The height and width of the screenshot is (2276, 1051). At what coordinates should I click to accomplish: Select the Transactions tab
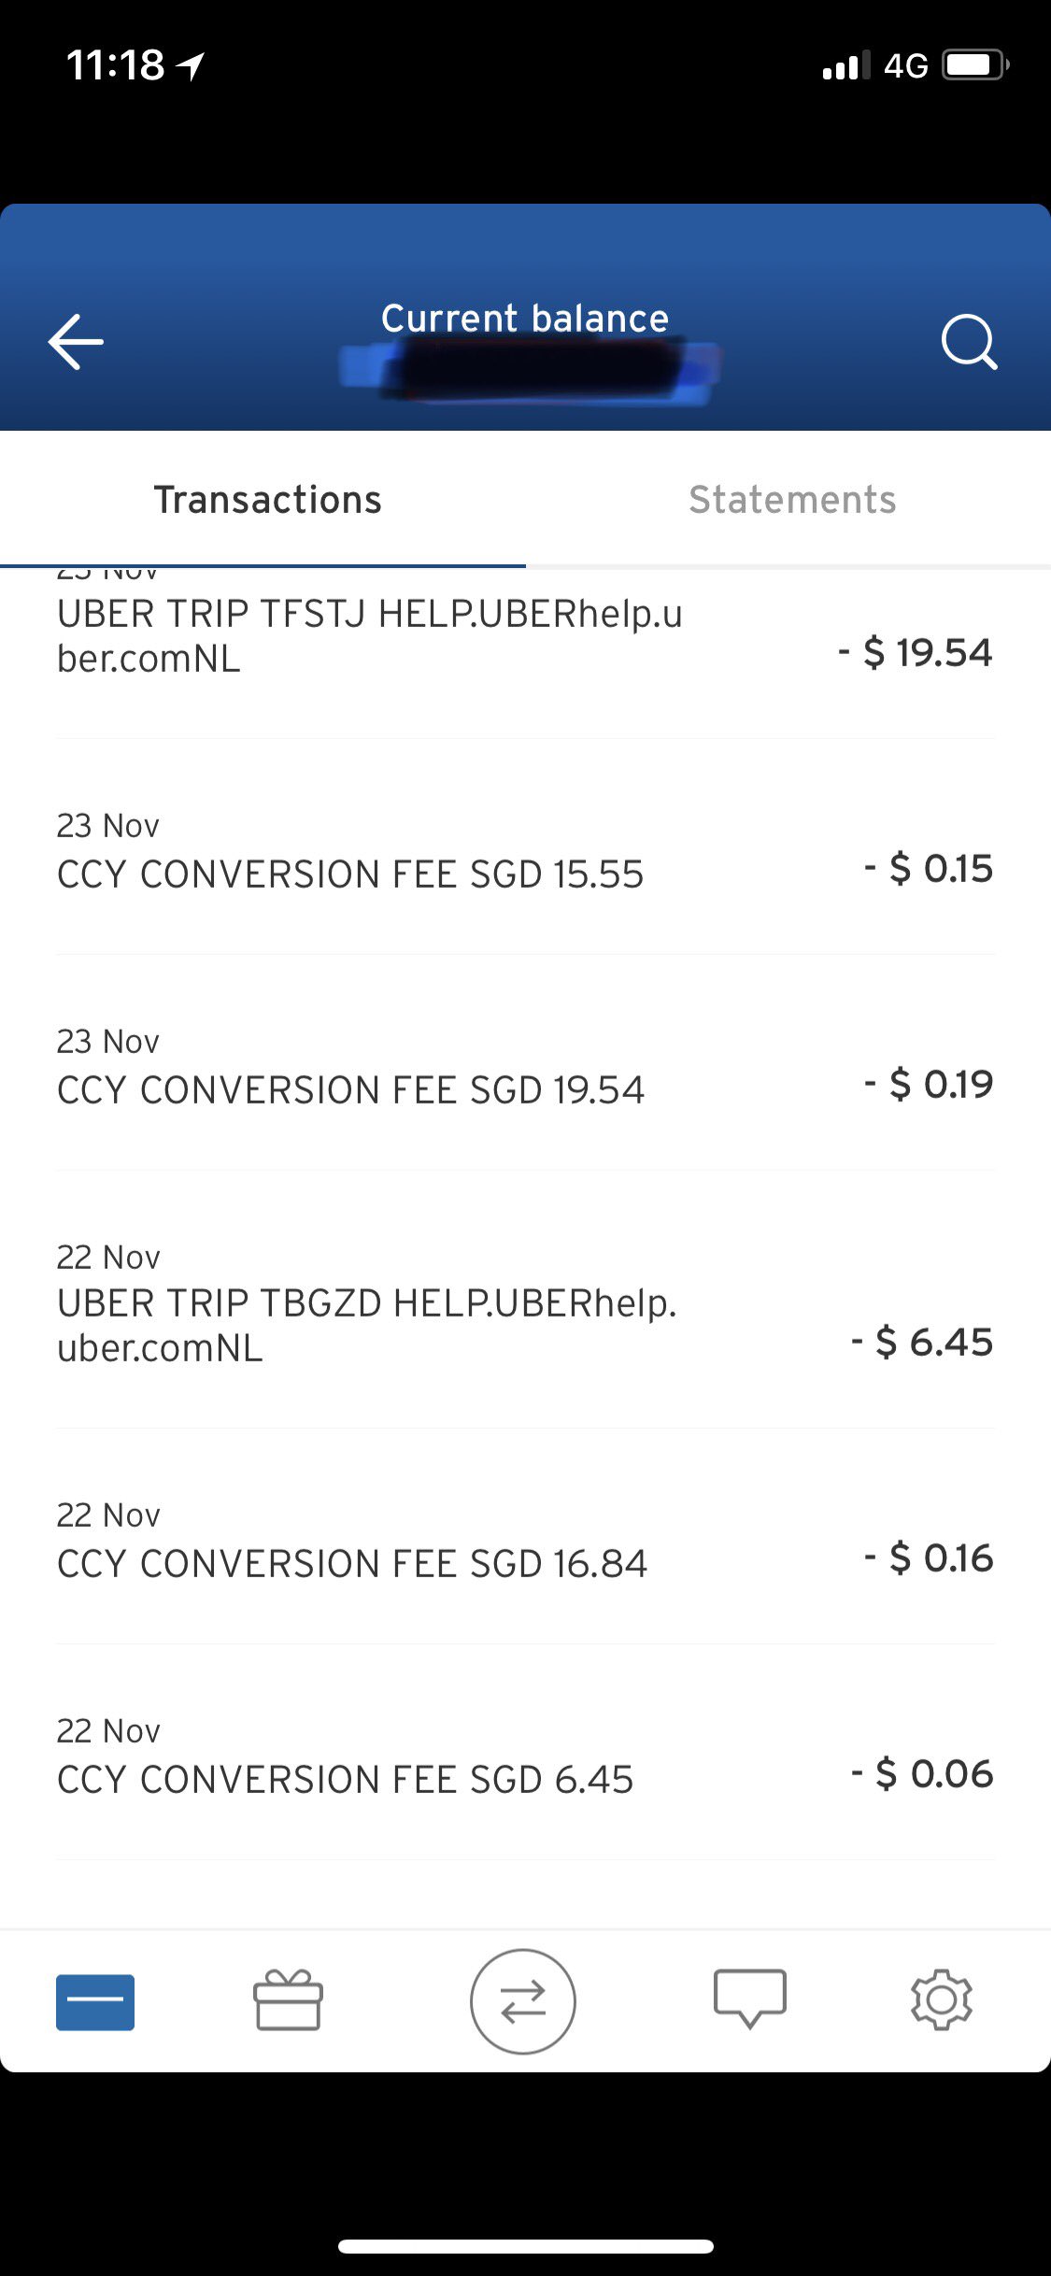coord(267,500)
